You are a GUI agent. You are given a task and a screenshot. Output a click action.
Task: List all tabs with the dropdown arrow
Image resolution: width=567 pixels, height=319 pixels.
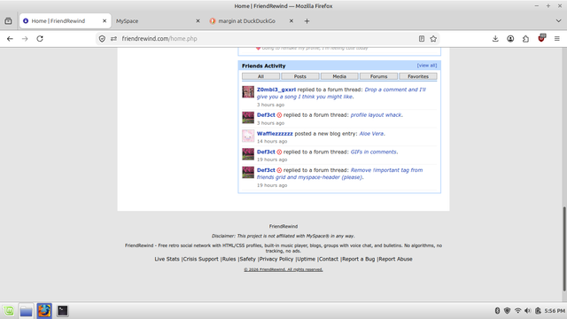[558, 21]
